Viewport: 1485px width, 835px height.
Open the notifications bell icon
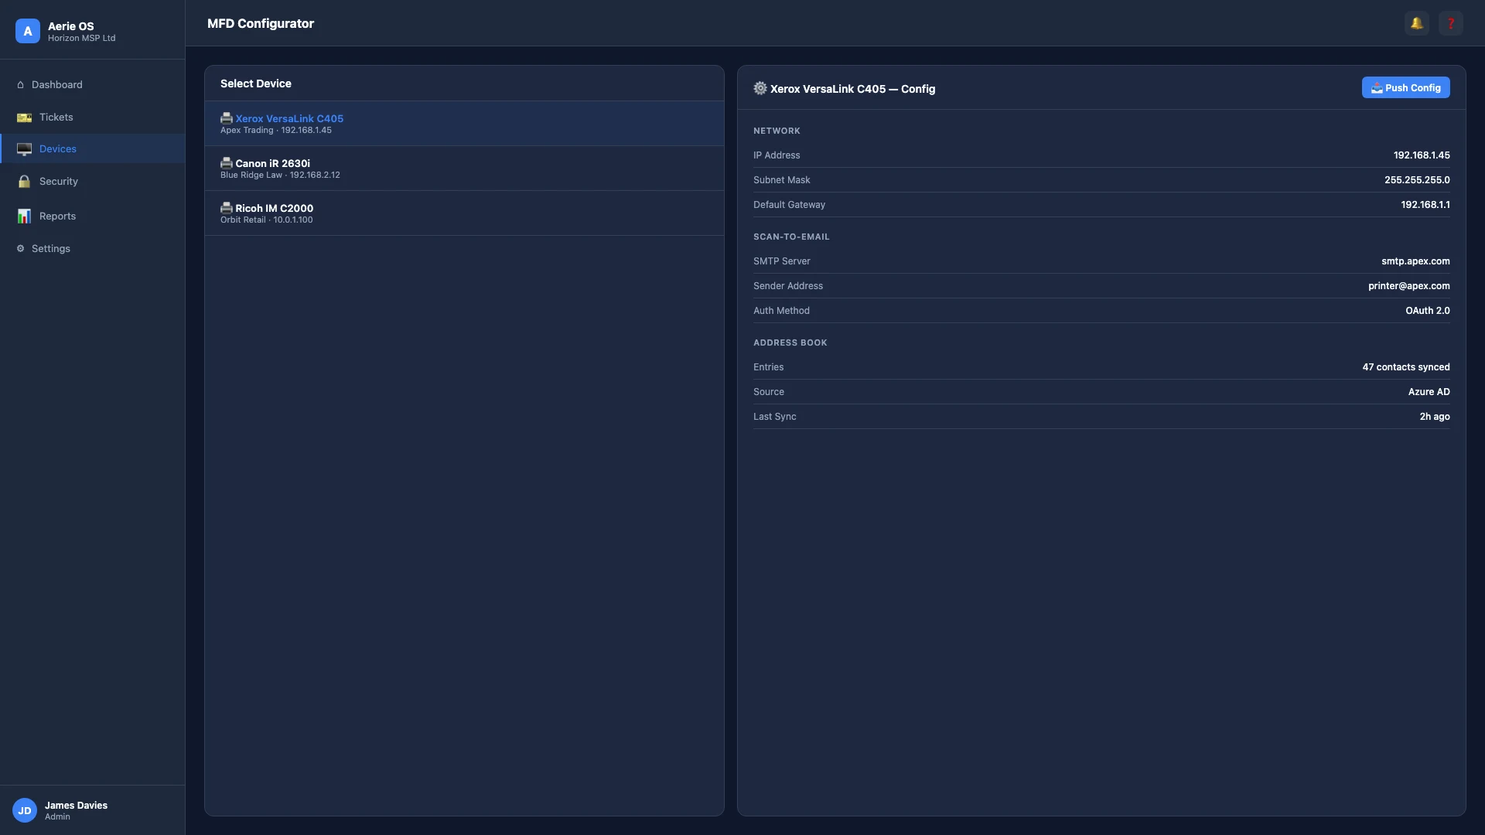[1417, 23]
